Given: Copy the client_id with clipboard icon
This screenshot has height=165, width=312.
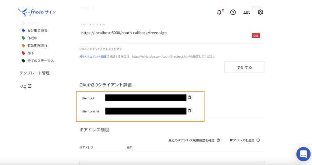Looking at the screenshot, I should coord(189,97).
